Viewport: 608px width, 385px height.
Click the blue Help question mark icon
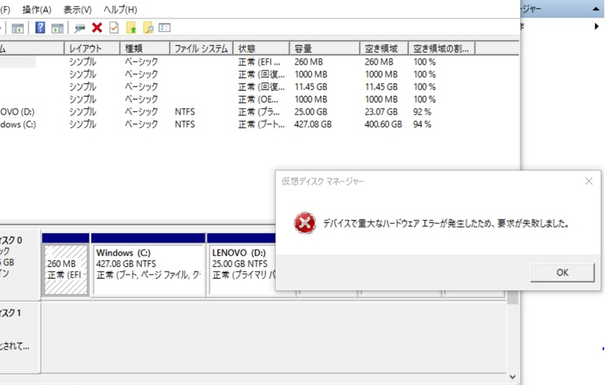(x=40, y=28)
